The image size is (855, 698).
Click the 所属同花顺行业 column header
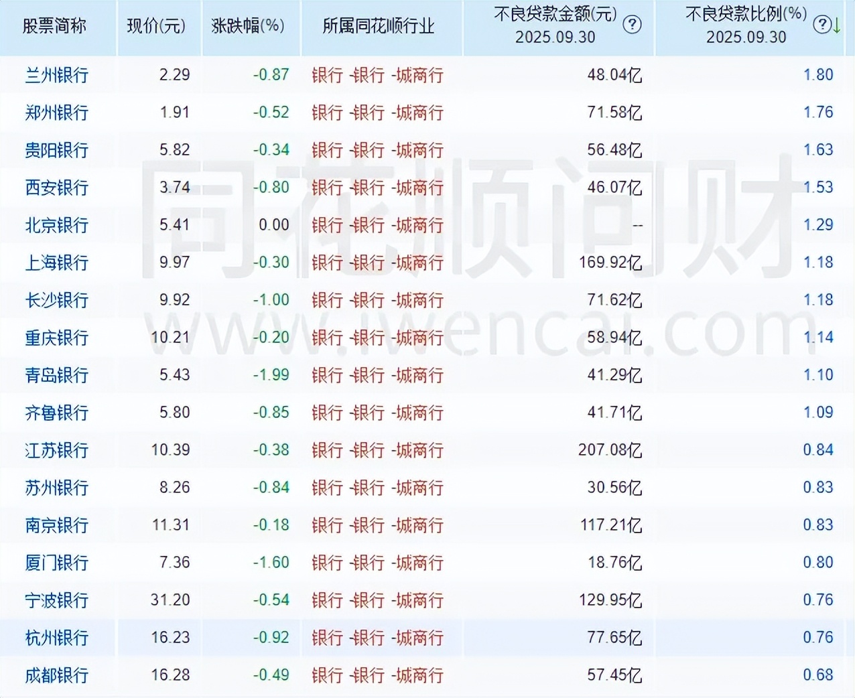379,26
